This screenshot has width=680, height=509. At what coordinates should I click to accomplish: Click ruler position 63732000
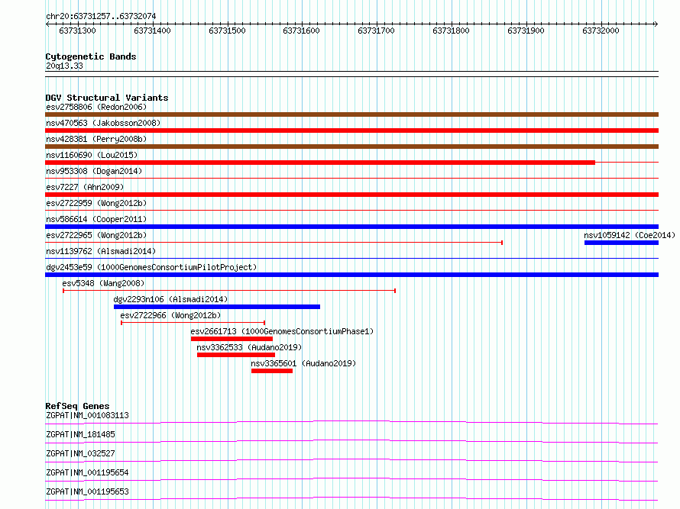pyautogui.click(x=601, y=31)
